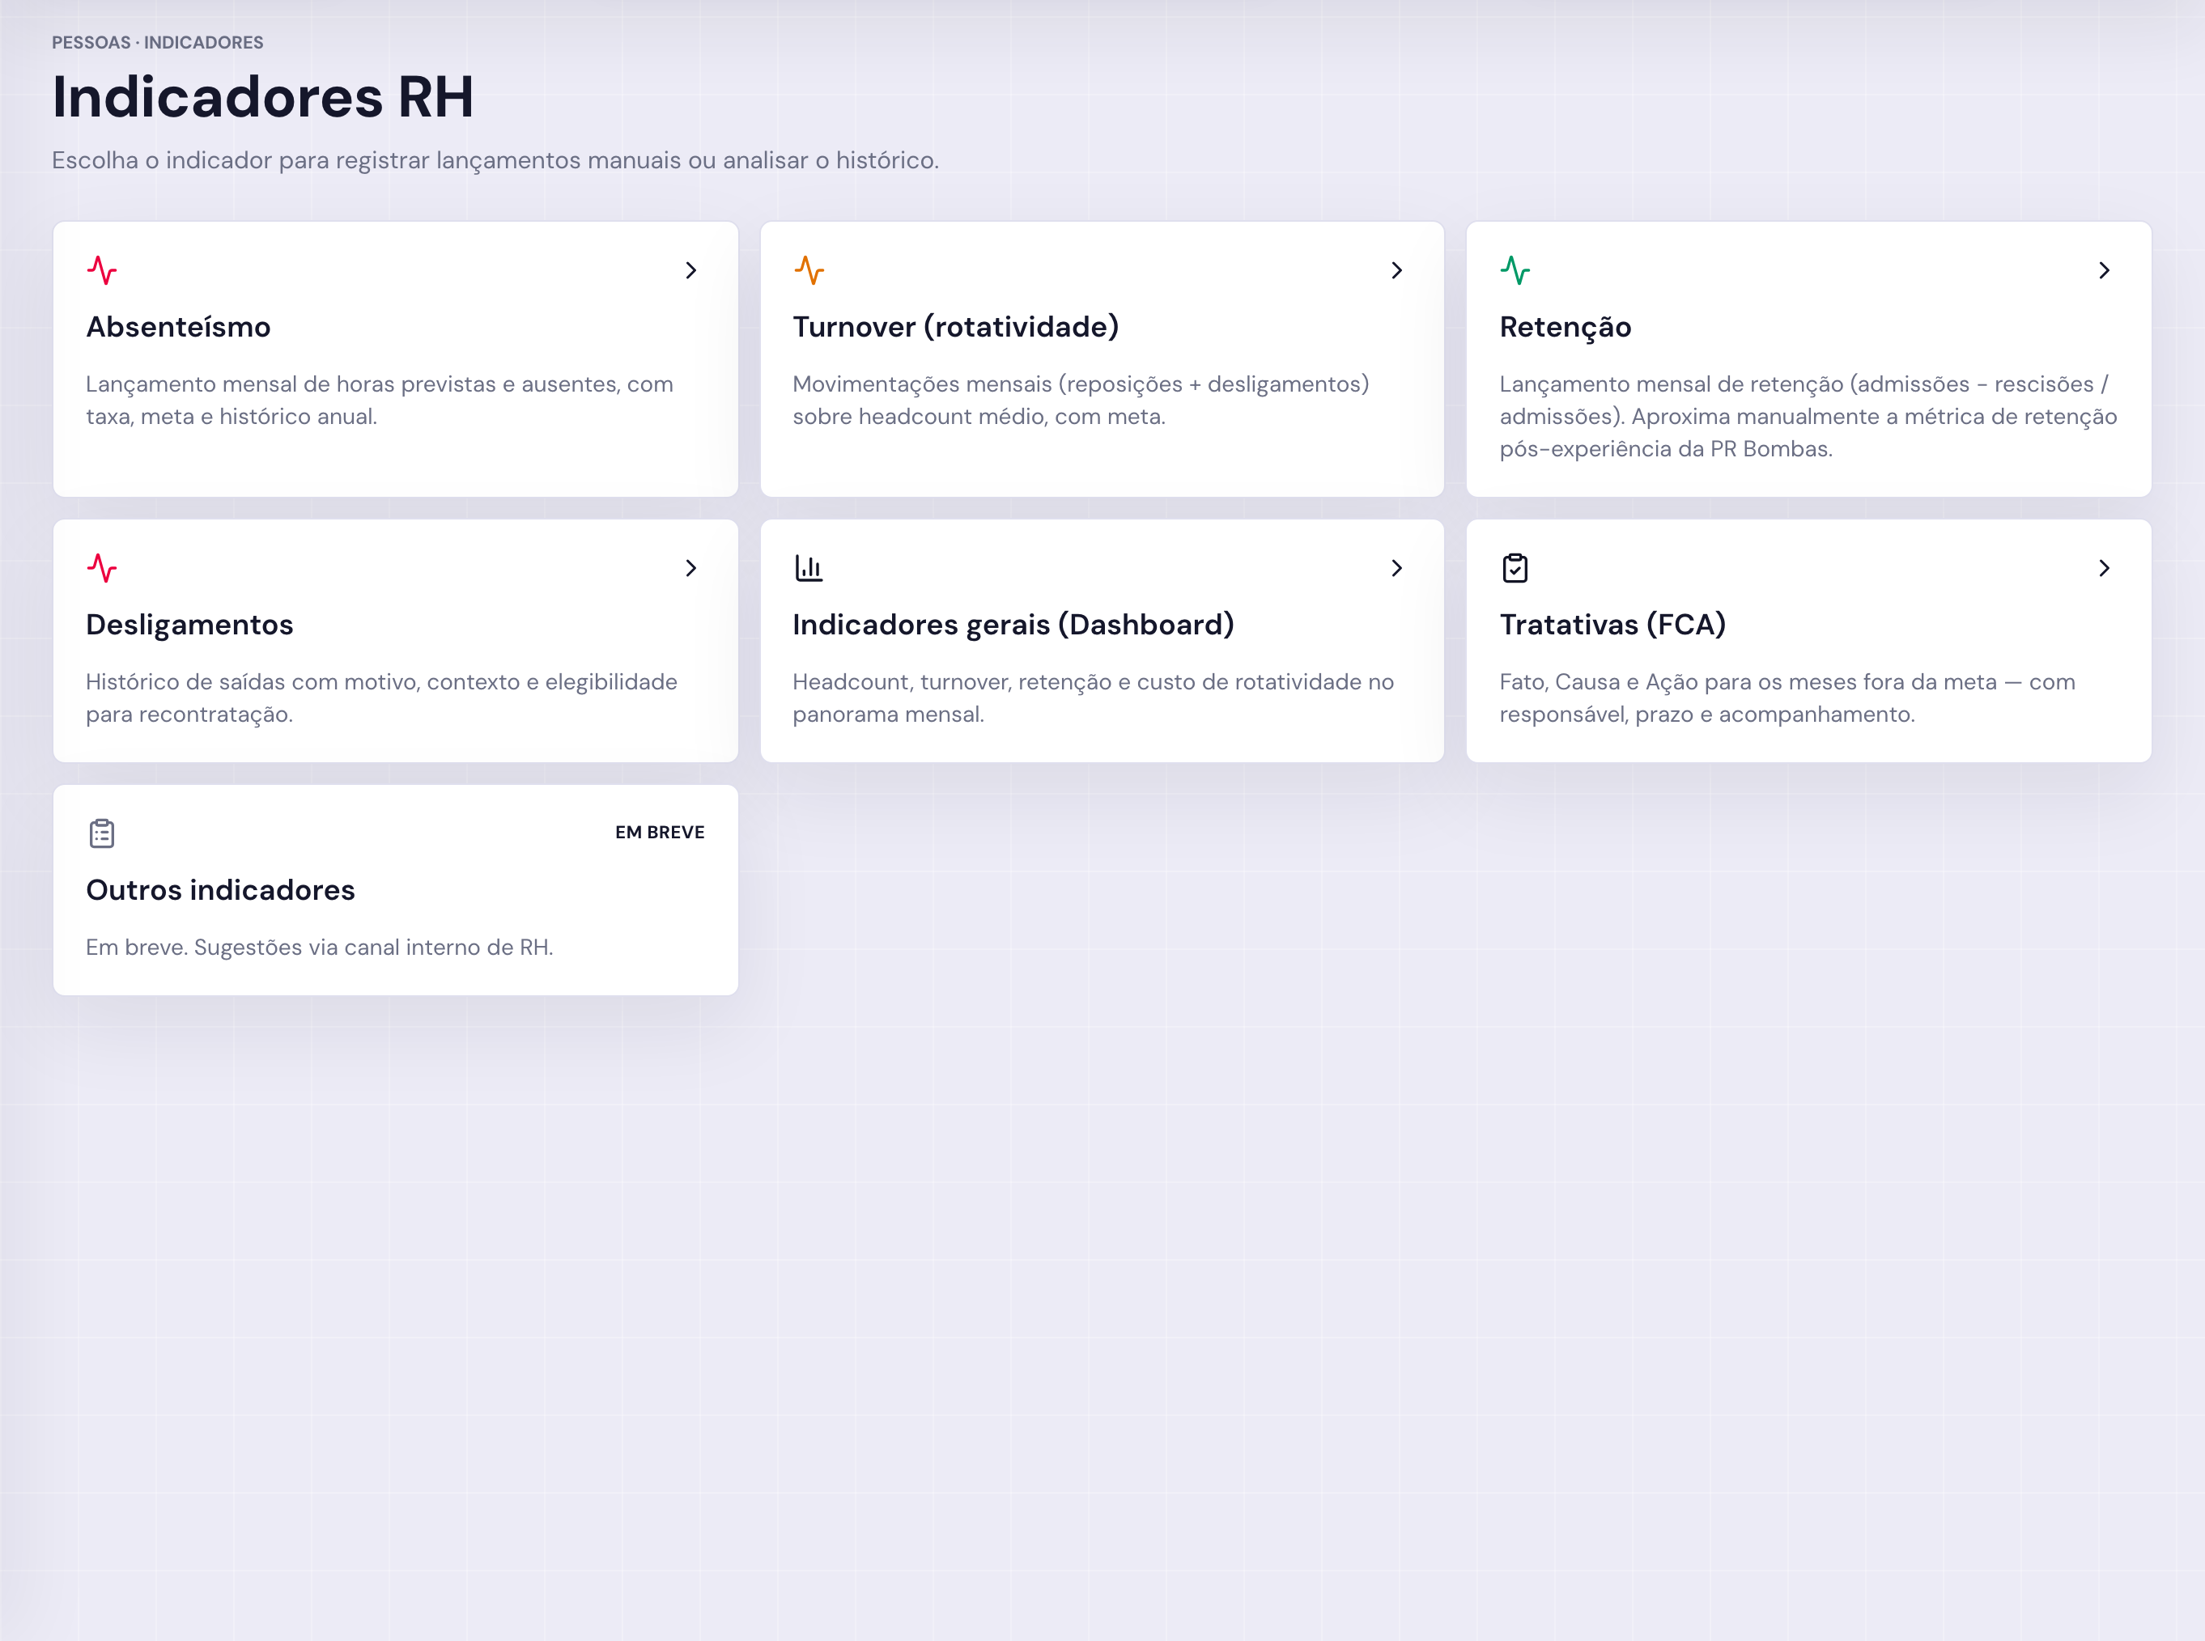Click the green pulse icon on Retenção card
Screen dimensions: 2205x1641
(x=1515, y=270)
